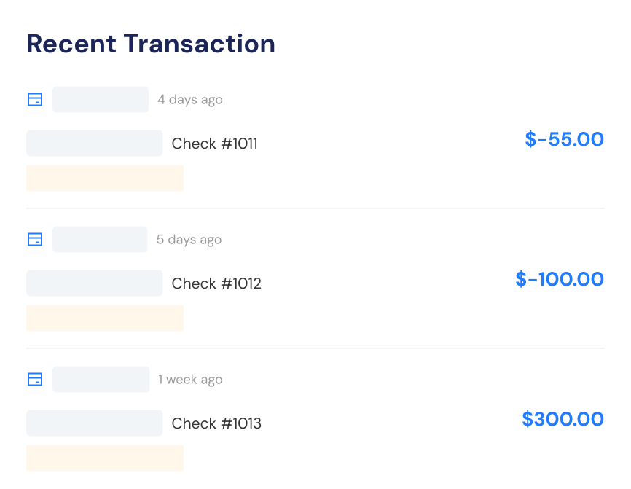This screenshot has height=489, width=631.
Task: Click the 1 week ago timestamp
Action: 190,379
